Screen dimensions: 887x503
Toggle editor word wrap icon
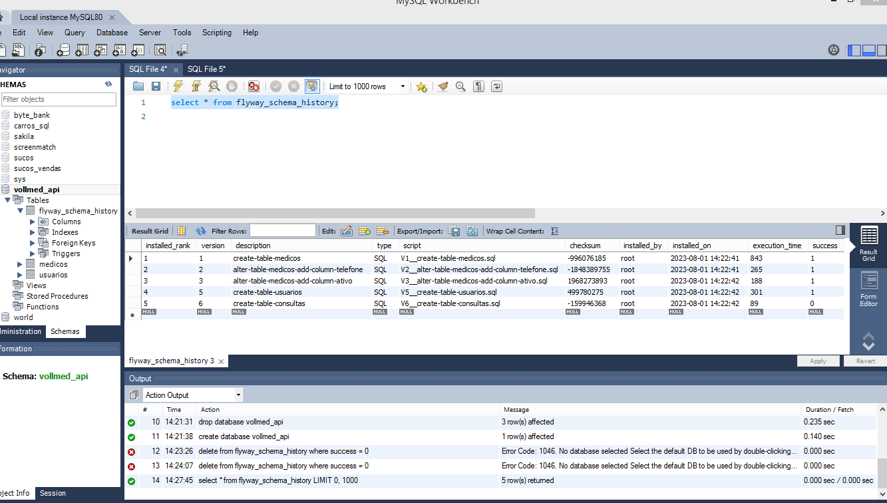496,86
